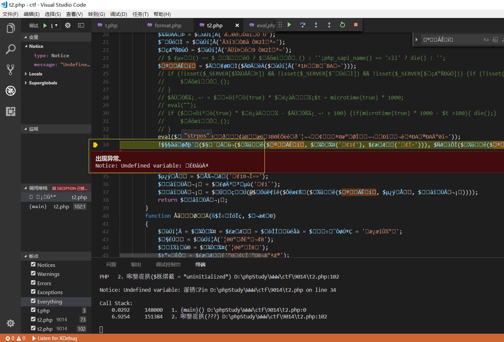Close the t2.php editor tab
This screenshot has width=504, height=342.
click(x=237, y=25)
